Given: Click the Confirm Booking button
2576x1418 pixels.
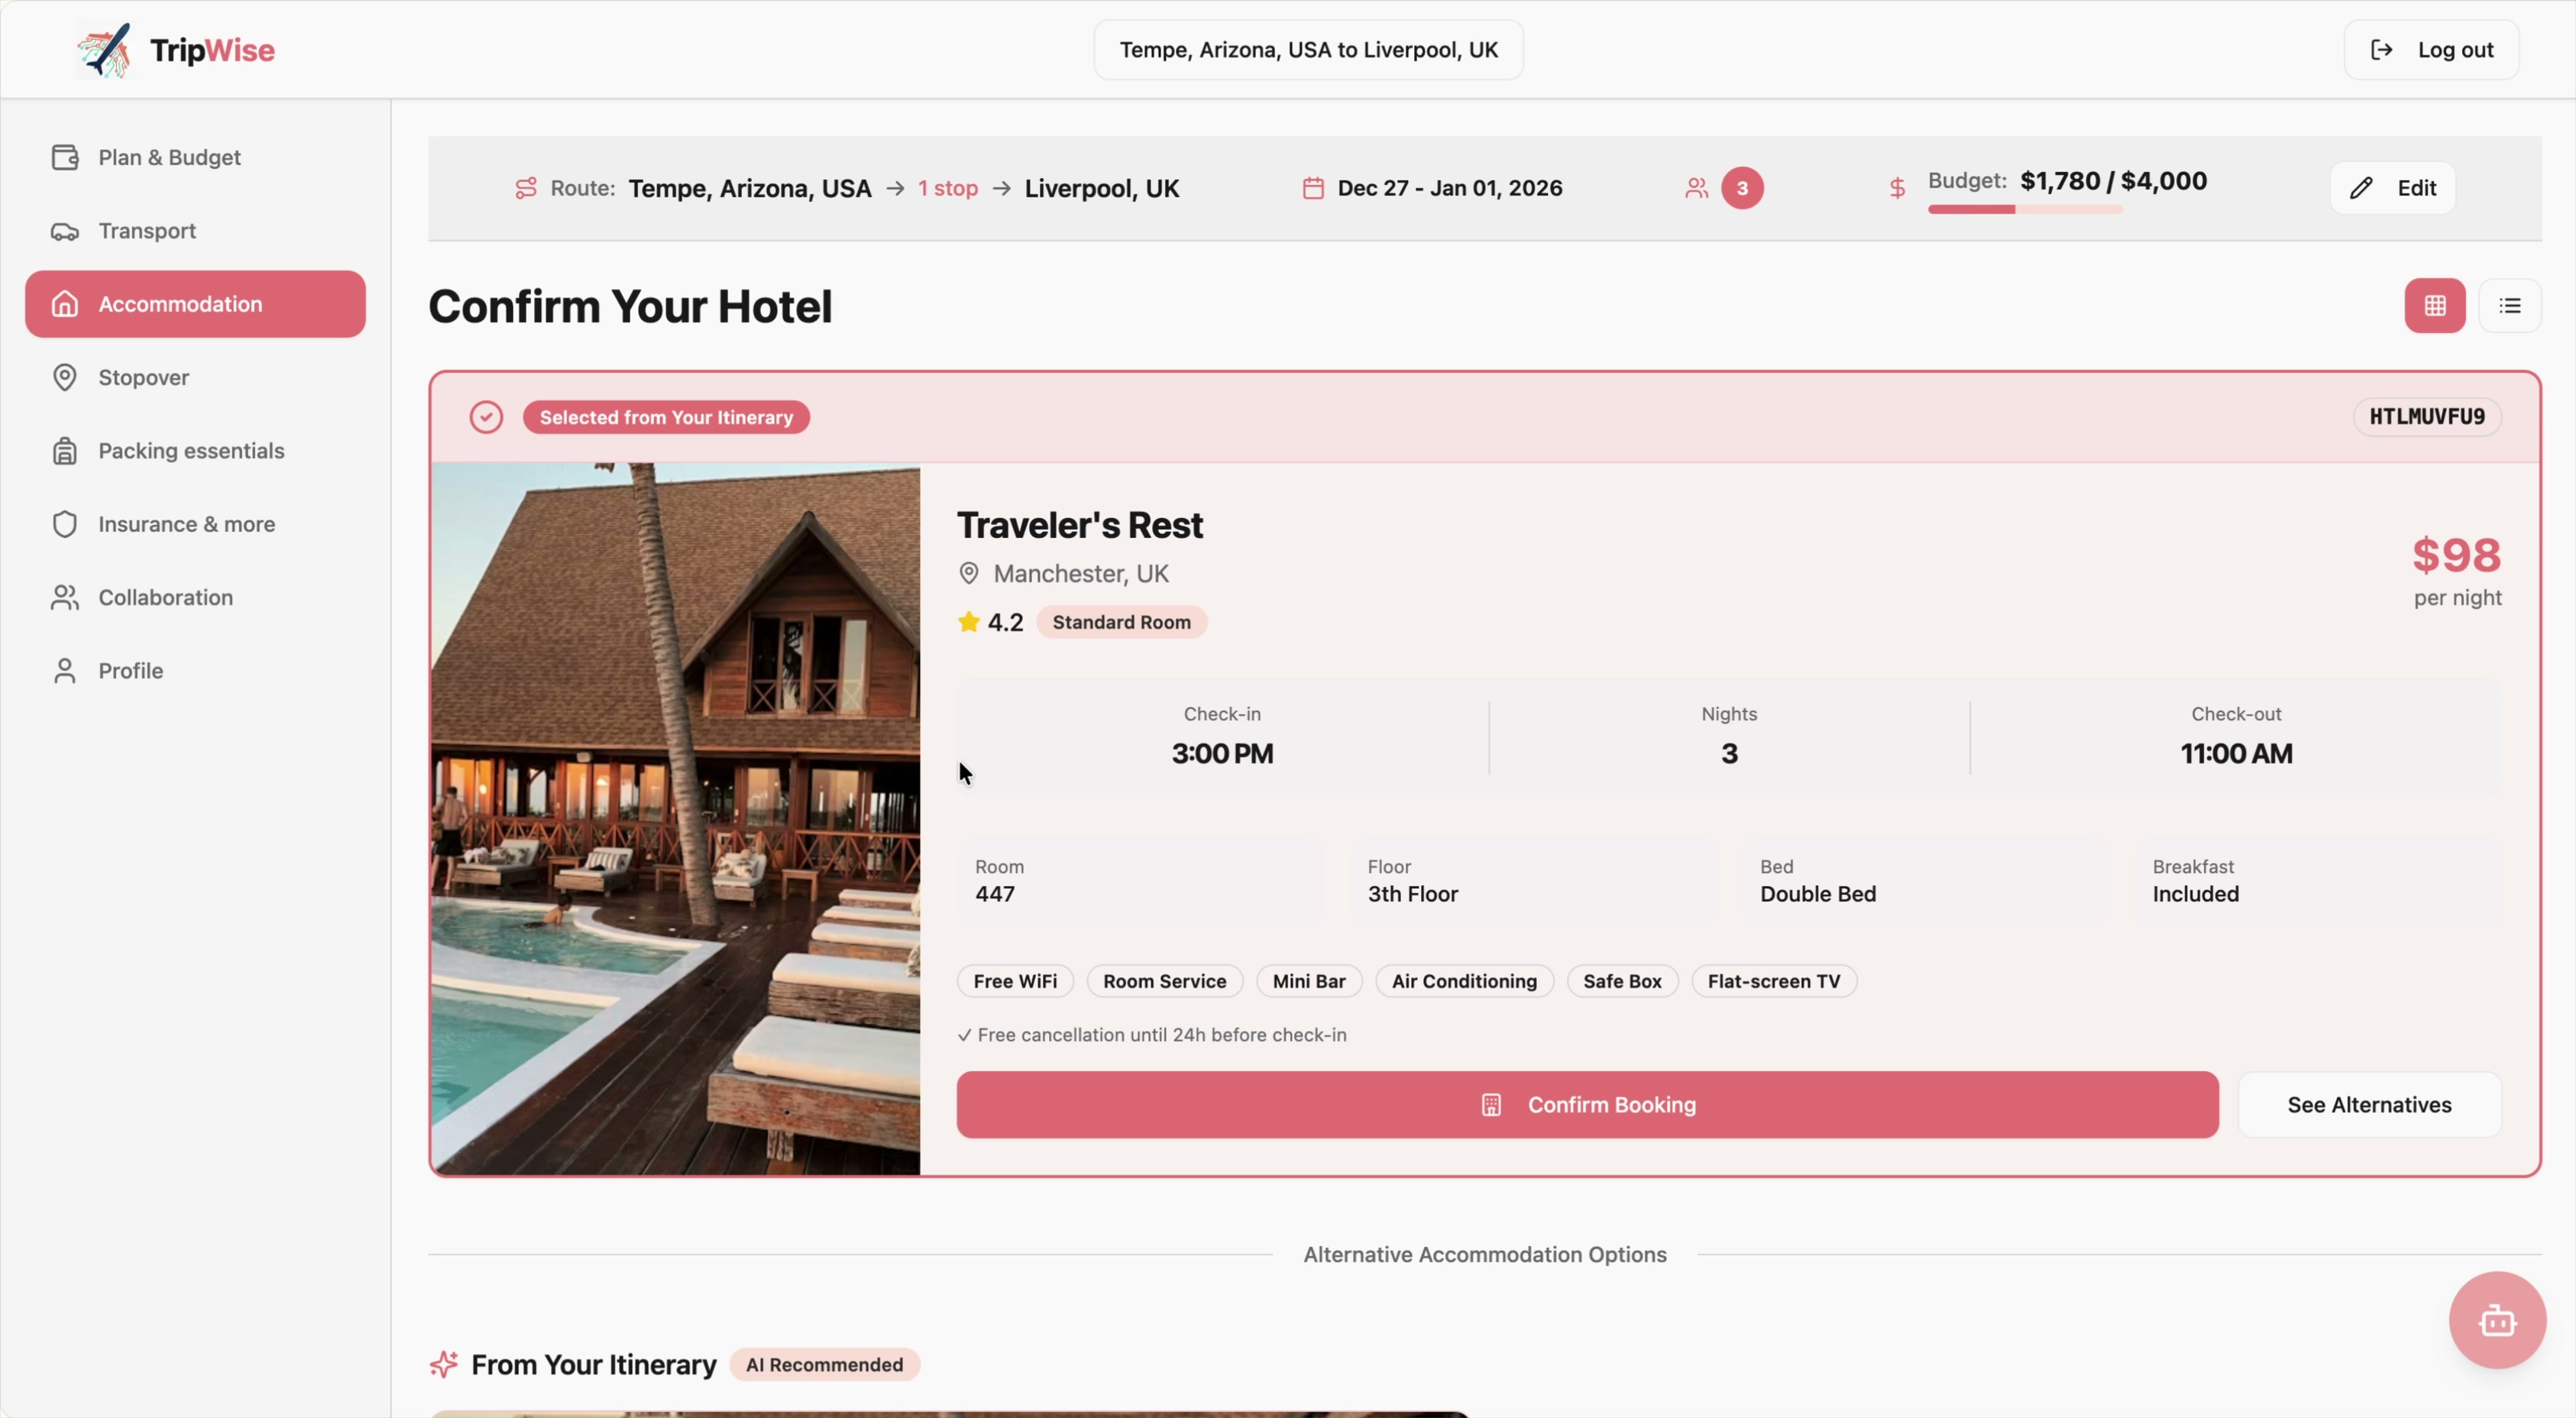Looking at the screenshot, I should pos(1587,1105).
